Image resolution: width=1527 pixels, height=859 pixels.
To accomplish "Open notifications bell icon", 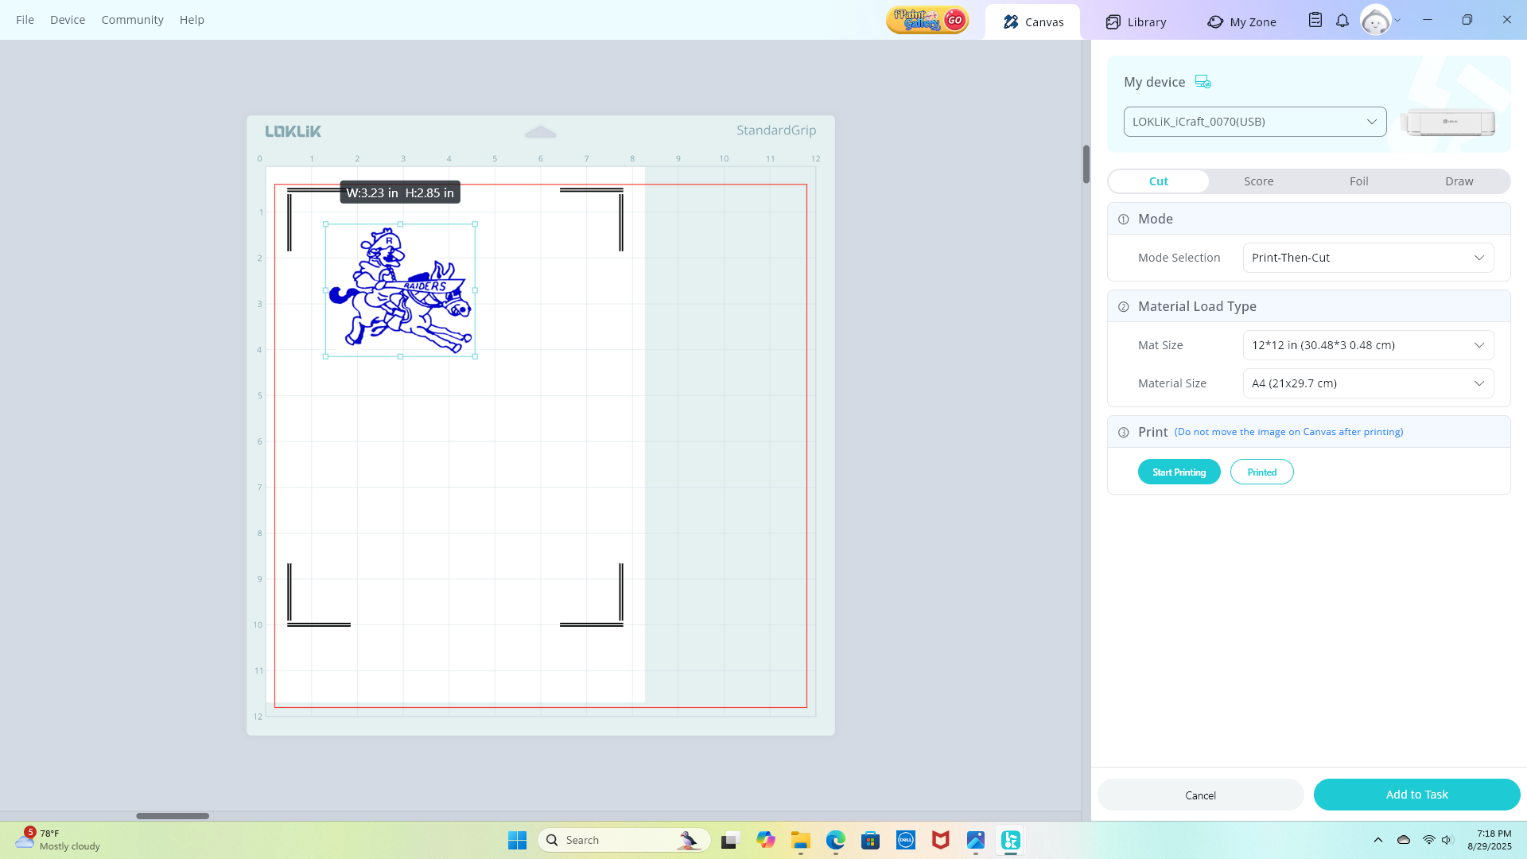I will (x=1342, y=20).
